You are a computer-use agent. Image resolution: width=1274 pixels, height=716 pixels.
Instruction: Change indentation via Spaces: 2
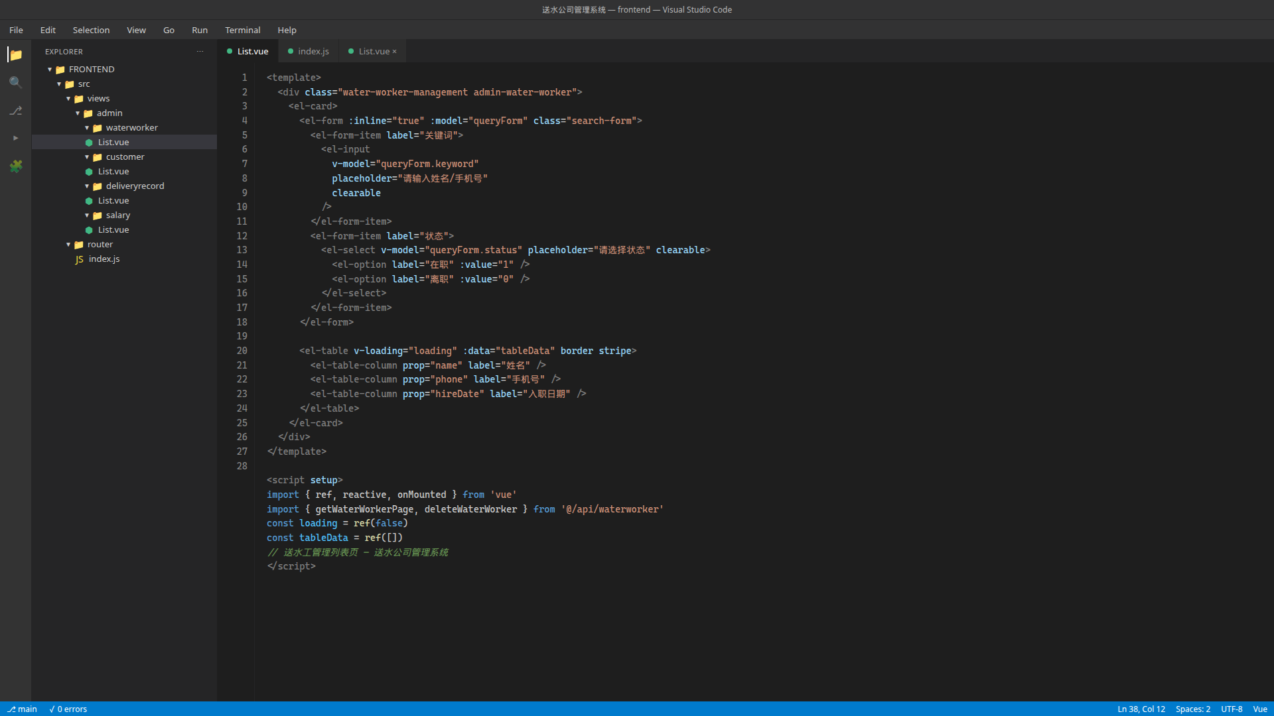click(1193, 709)
